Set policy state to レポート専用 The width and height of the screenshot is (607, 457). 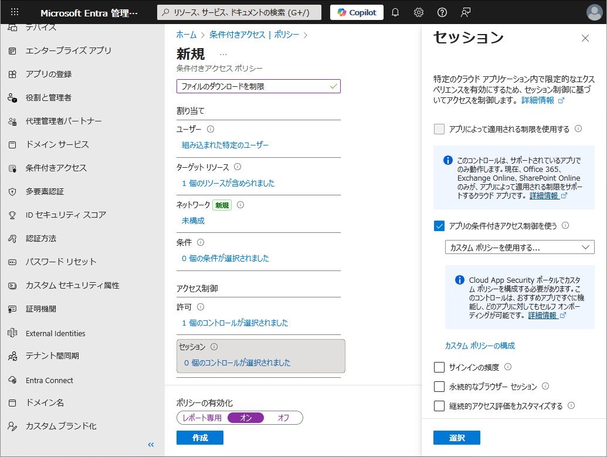[202, 418]
